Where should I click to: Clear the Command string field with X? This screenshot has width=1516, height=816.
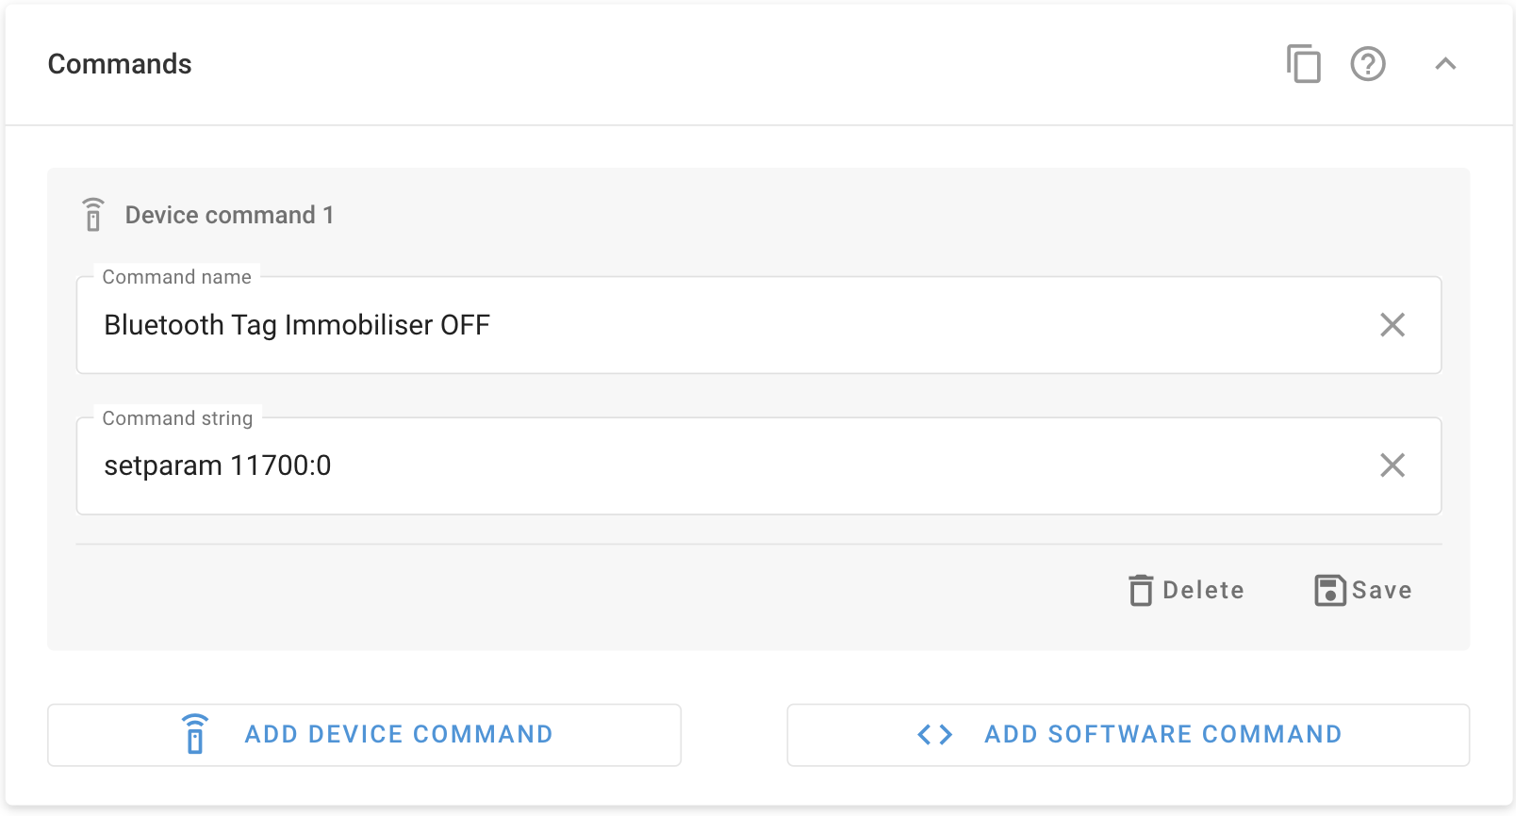click(1392, 465)
